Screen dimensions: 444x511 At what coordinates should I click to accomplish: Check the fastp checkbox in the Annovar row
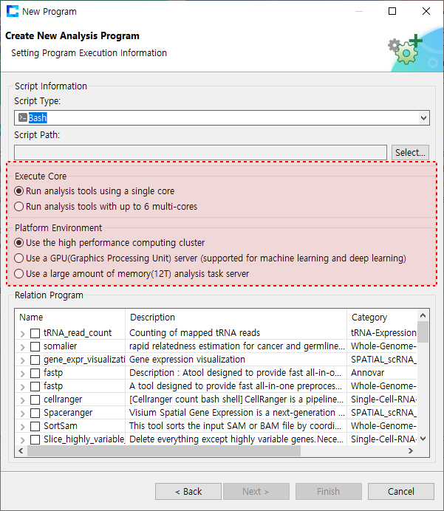[35, 373]
